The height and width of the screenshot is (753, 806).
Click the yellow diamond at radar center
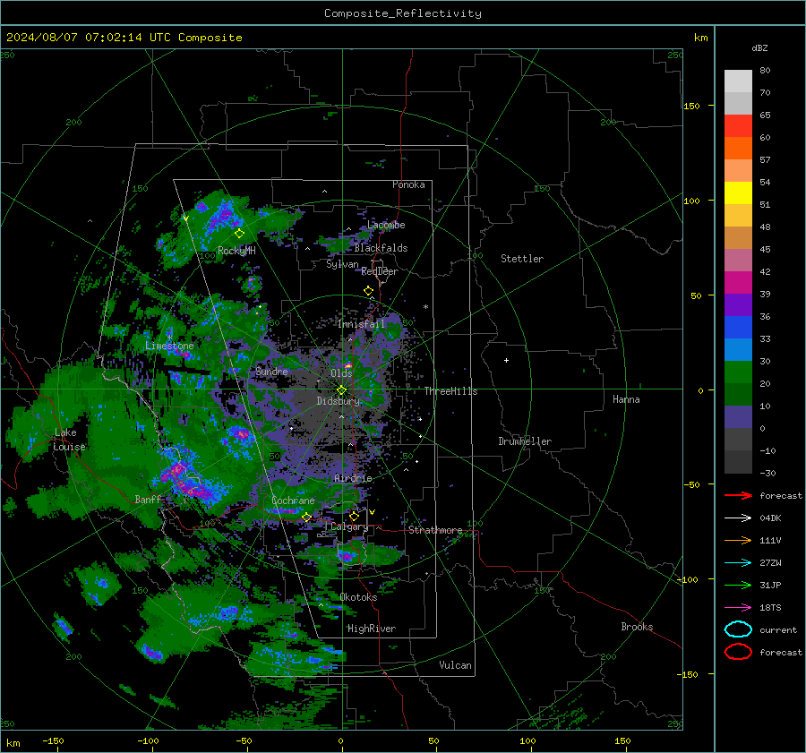click(x=341, y=390)
